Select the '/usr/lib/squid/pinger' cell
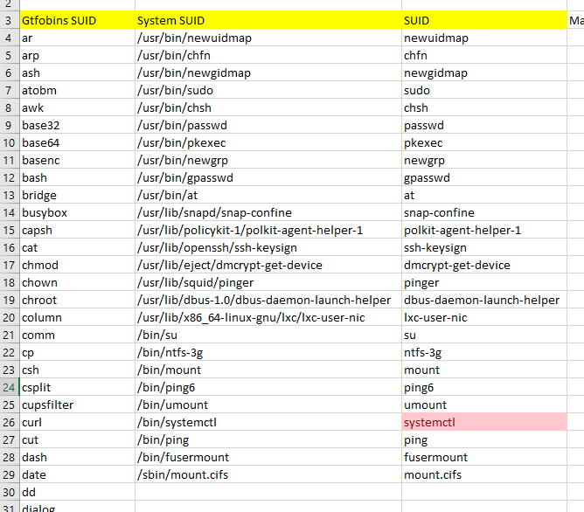This screenshot has height=512, width=584. [x=268, y=283]
